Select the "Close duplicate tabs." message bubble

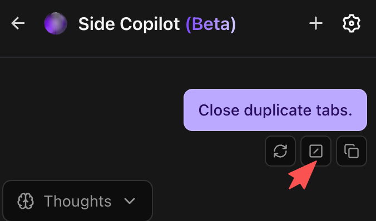coord(275,110)
